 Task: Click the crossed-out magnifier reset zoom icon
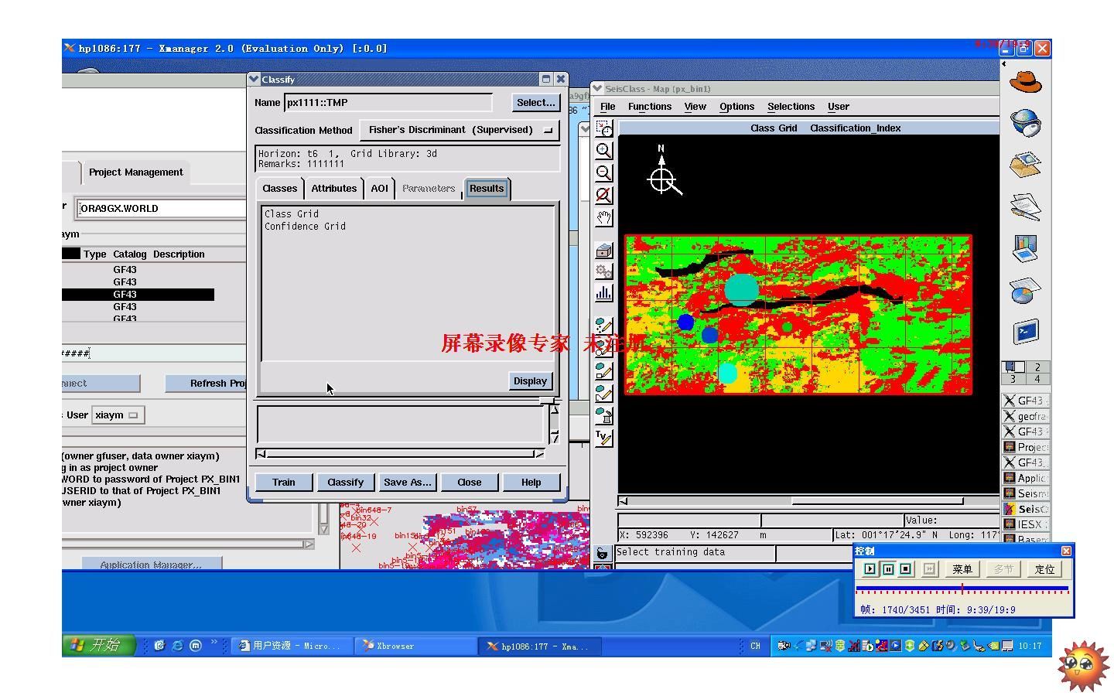[604, 196]
